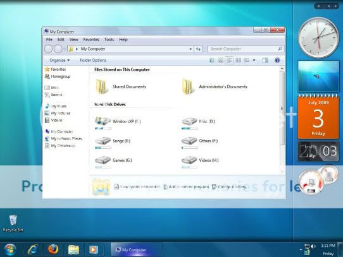Image resolution: width=343 pixels, height=257 pixels.
Task: Select the Misc (D:) drive icon
Action: coord(189,121)
